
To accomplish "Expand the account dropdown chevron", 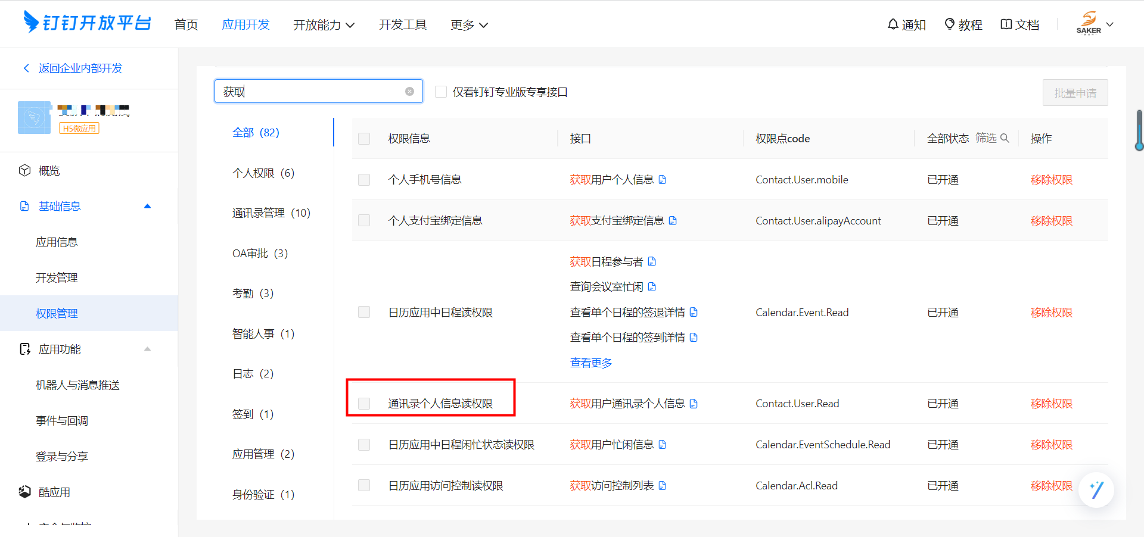I will pos(1109,24).
